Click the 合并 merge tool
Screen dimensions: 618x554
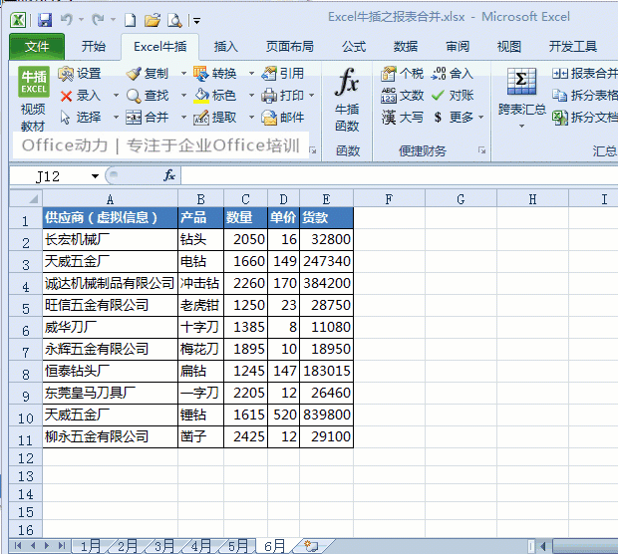[148, 117]
